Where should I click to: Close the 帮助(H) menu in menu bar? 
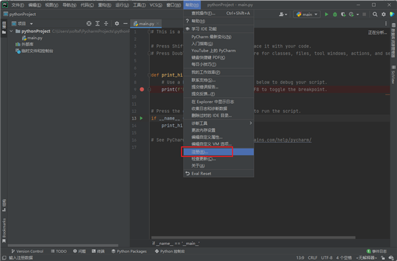[x=192, y=5]
